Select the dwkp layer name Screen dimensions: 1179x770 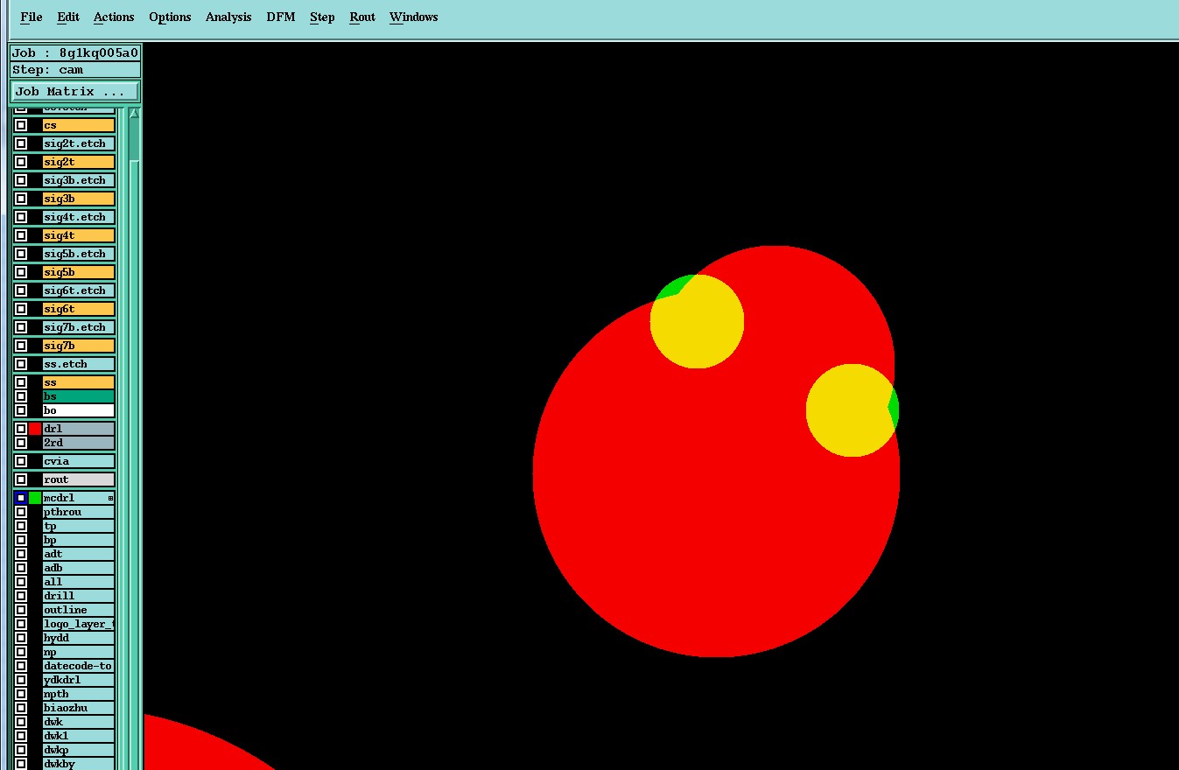click(79, 750)
